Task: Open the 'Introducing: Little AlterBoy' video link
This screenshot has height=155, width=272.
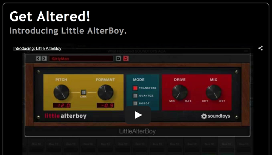Action: coord(37,49)
